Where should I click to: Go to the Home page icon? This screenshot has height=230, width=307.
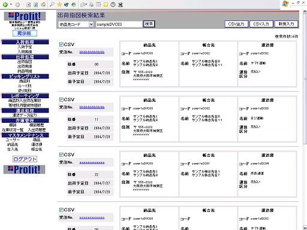coord(43,5)
